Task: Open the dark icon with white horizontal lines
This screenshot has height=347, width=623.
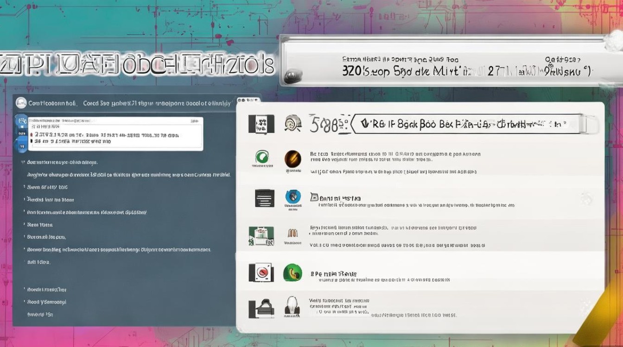Action: tap(265, 198)
